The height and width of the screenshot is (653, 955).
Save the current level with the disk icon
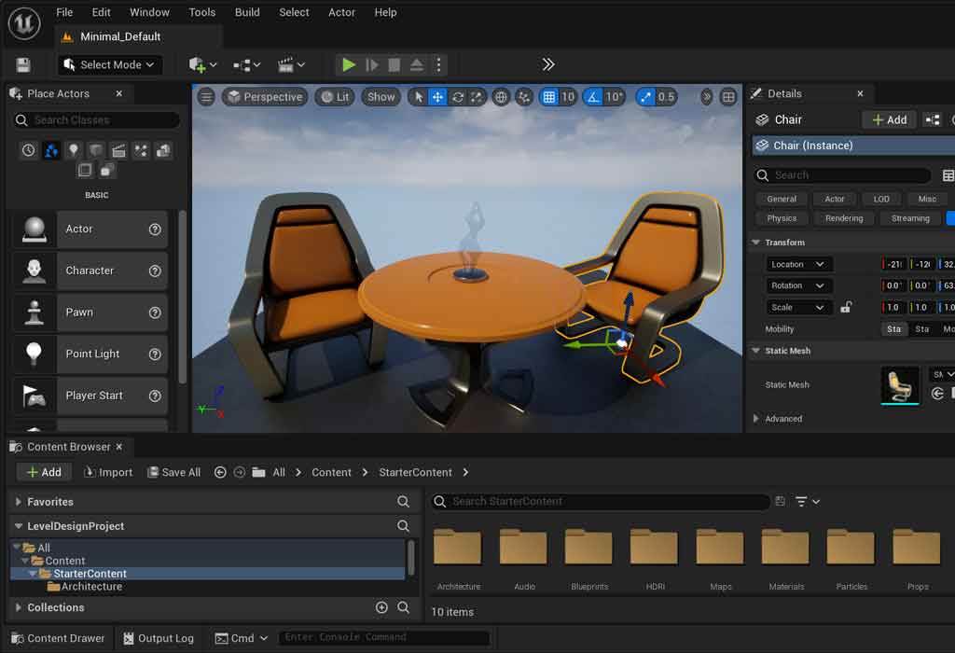click(23, 64)
